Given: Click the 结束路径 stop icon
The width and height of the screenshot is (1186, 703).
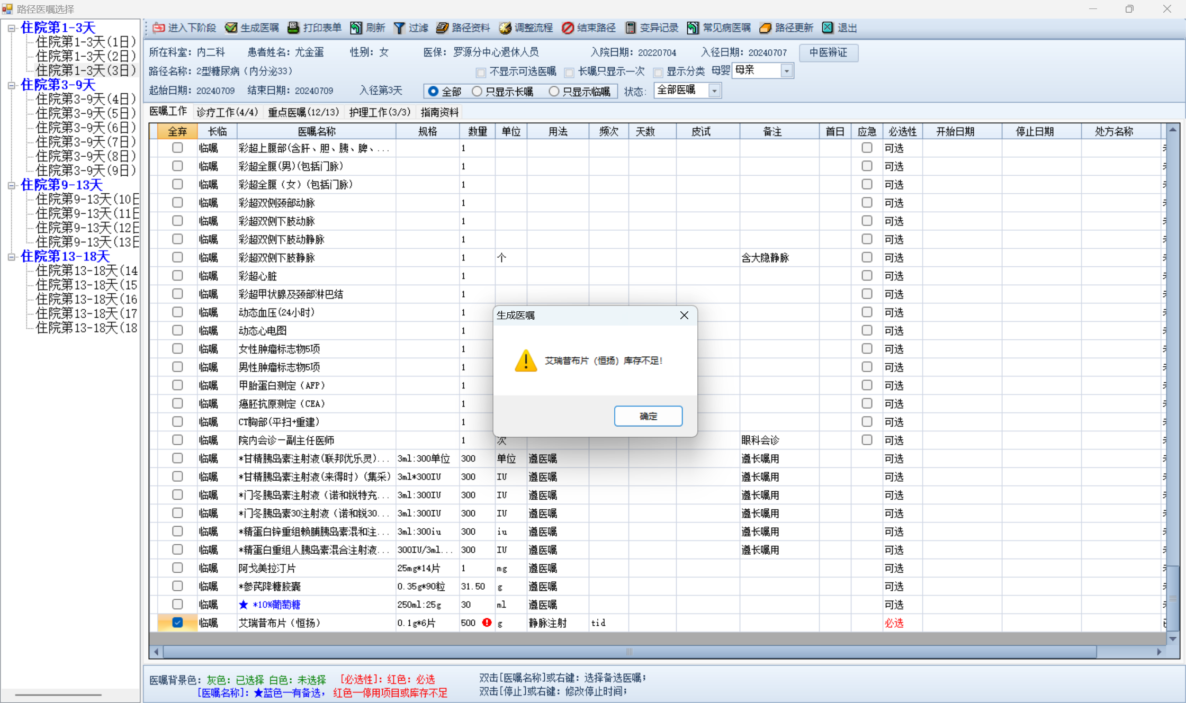Looking at the screenshot, I should pyautogui.click(x=568, y=28).
